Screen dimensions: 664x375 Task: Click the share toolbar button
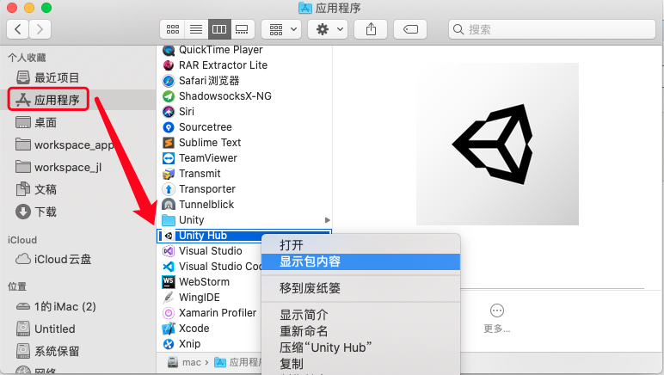point(371,29)
